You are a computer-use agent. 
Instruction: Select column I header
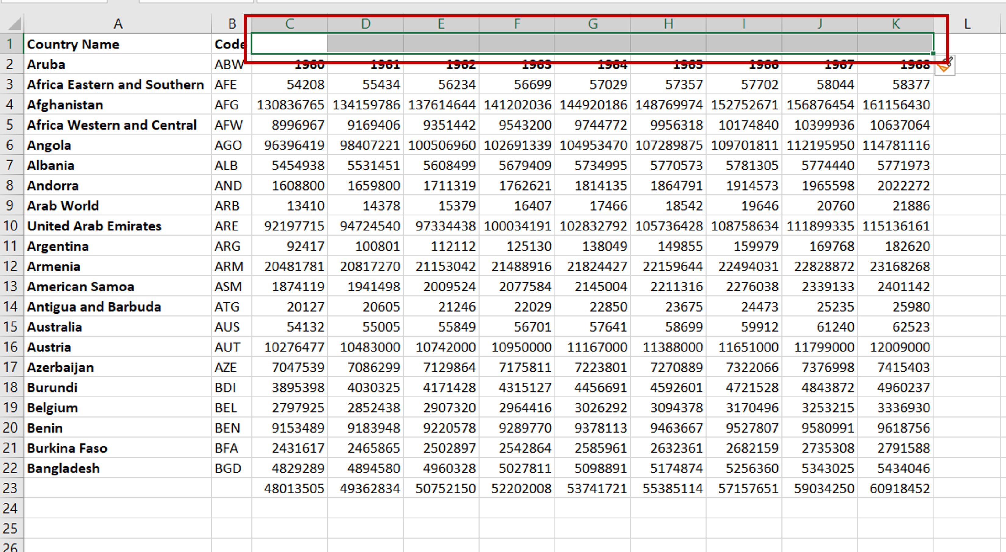point(744,24)
